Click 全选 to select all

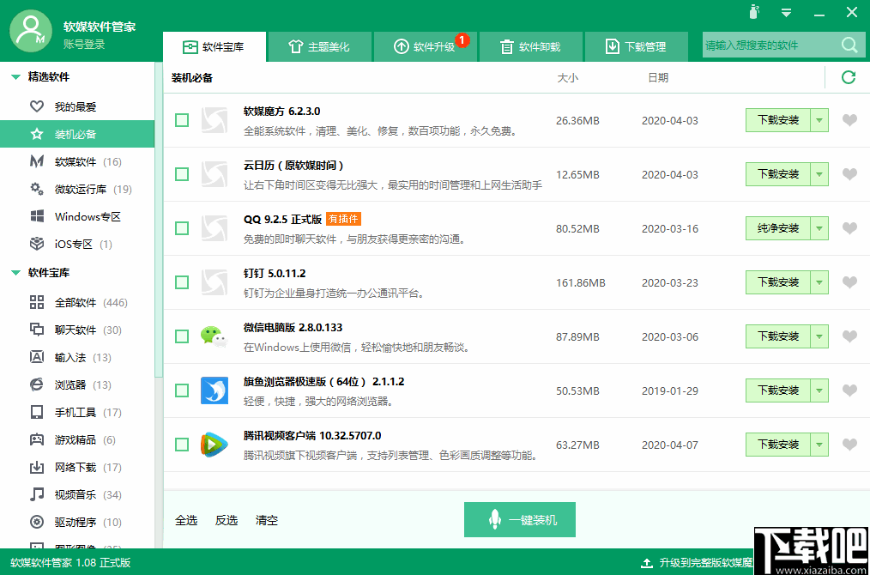(186, 520)
